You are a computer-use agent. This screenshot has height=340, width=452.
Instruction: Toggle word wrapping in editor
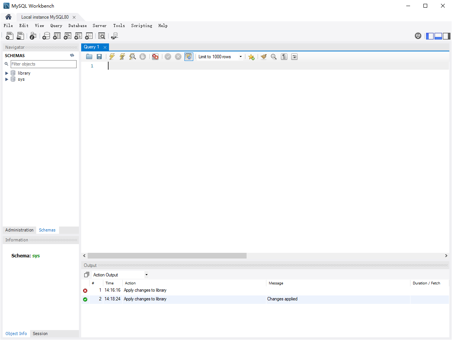(294, 56)
